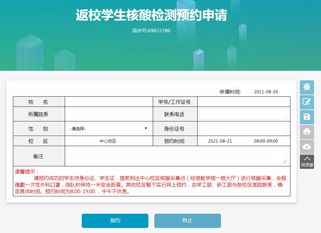Select the 中心校区 campus value
321x233 pixels.
point(108,141)
